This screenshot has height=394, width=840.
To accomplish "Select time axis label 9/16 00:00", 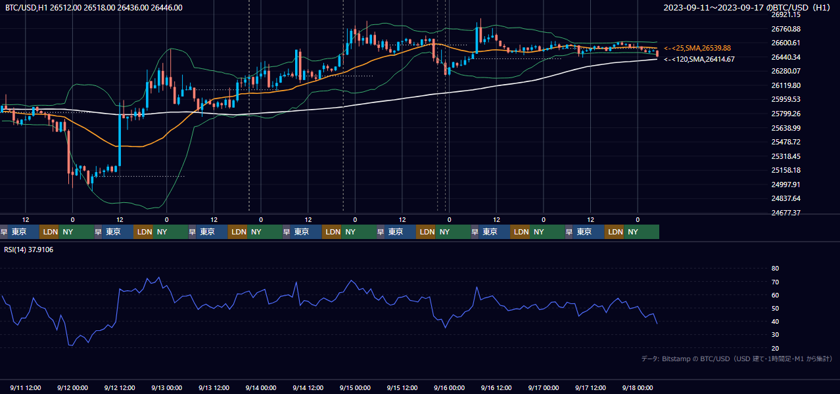I will coord(450,387).
